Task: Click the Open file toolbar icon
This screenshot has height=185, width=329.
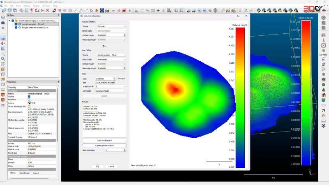Action: tap(4, 11)
